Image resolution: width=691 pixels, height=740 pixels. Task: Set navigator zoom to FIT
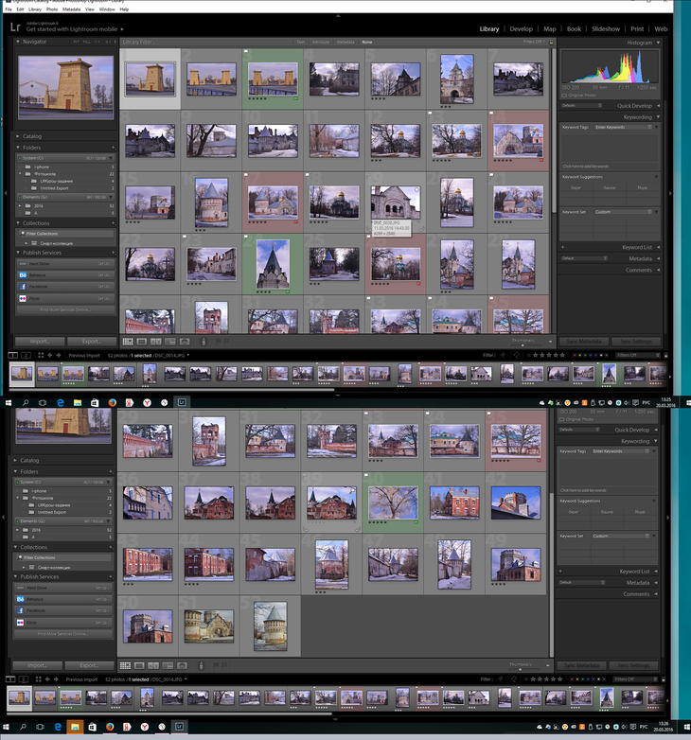pyautogui.click(x=77, y=42)
